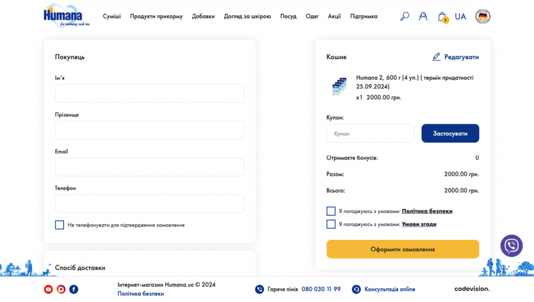The width and height of the screenshot is (534, 302).
Task: Click the German flag icon
Action: tap(483, 16)
